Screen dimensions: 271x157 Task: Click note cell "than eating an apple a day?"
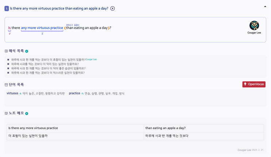tap(166, 128)
